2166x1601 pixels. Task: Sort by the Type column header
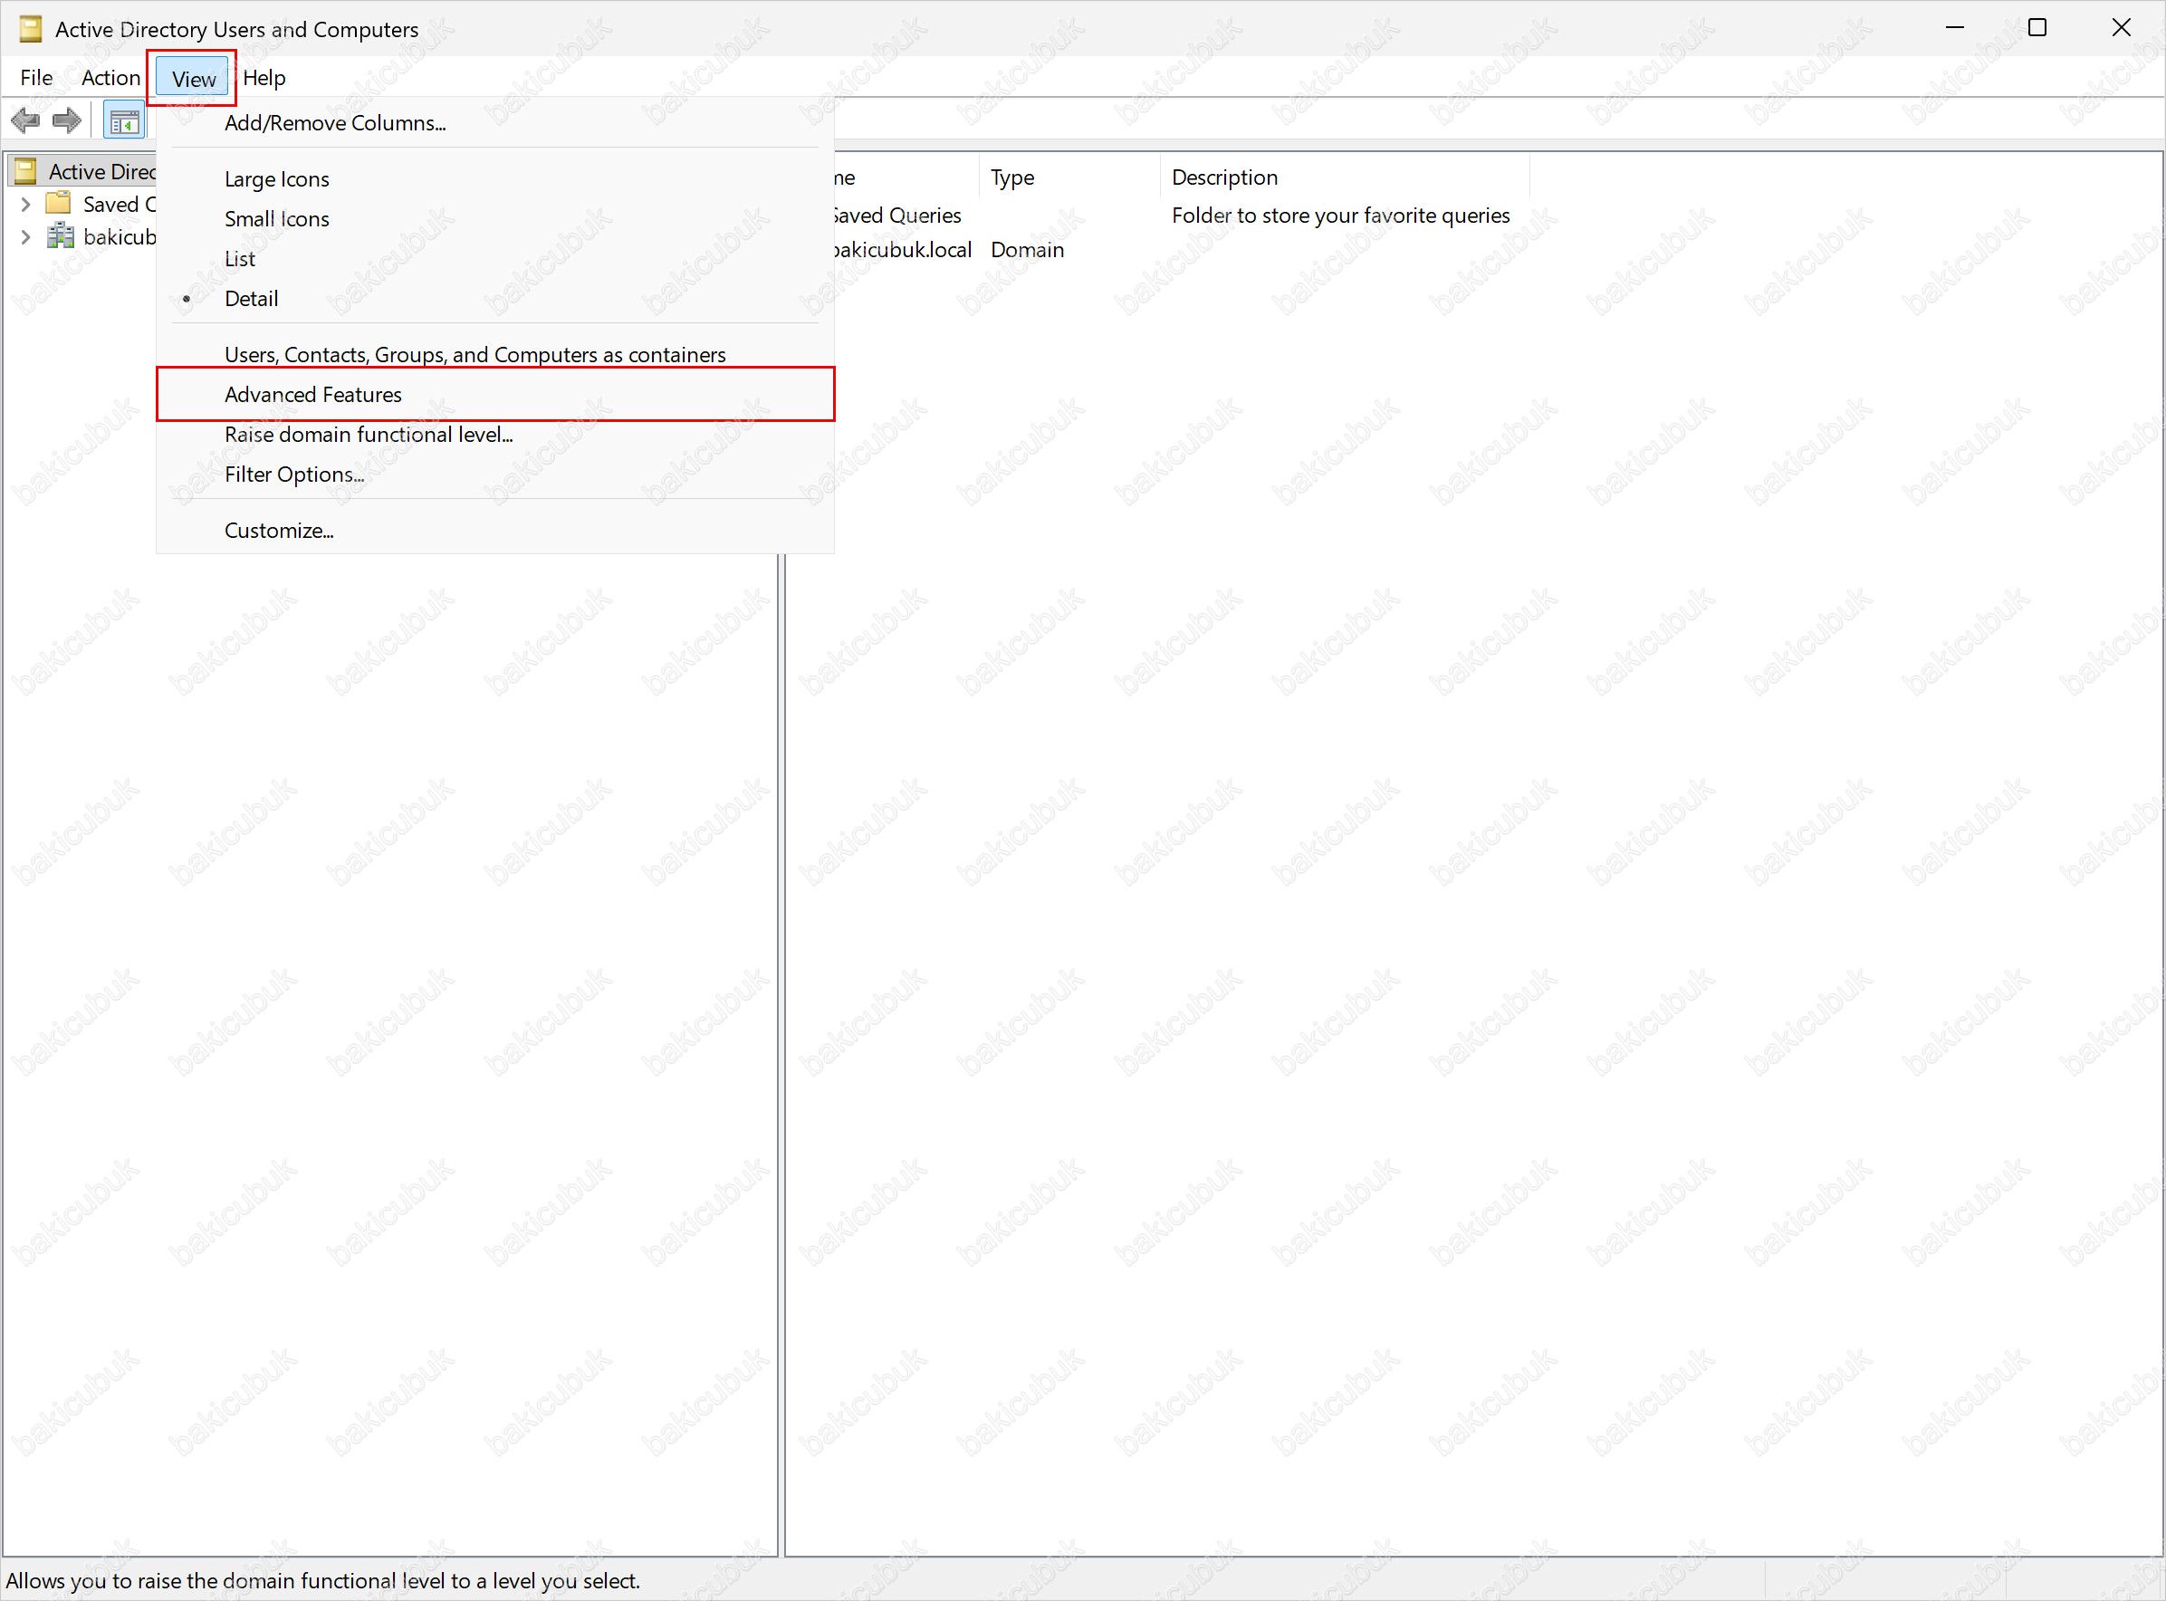click(x=1069, y=177)
